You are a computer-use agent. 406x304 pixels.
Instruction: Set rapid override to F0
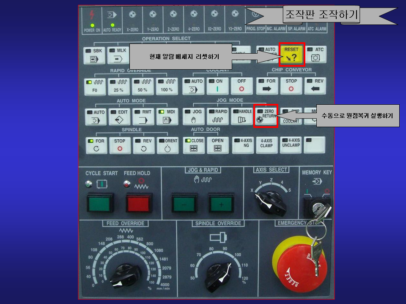pos(95,86)
